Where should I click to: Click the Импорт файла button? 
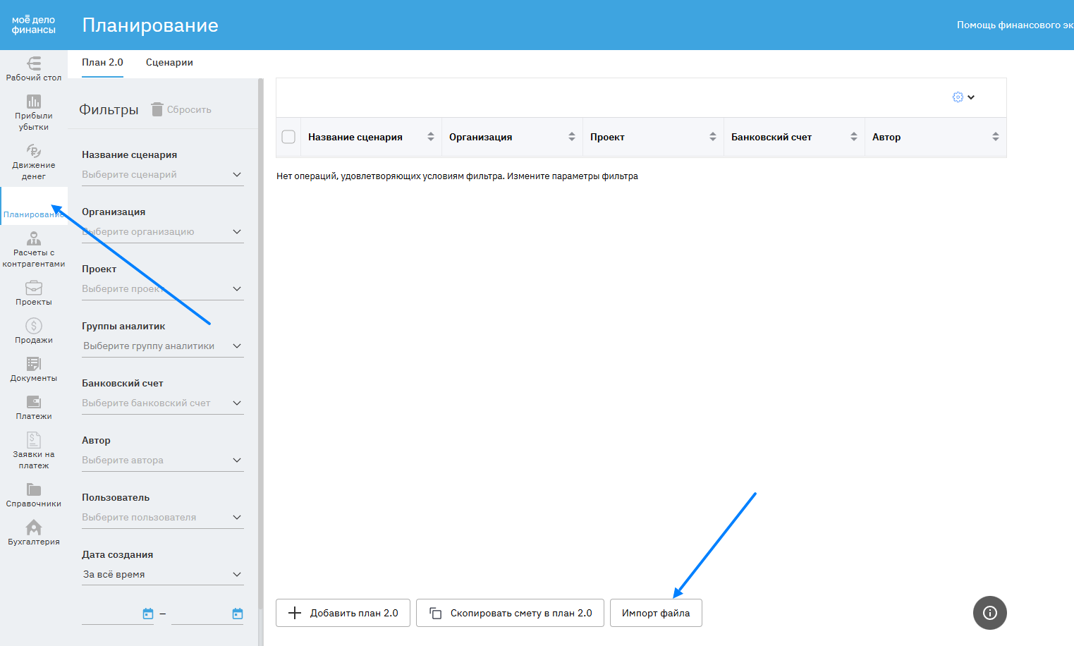point(656,613)
